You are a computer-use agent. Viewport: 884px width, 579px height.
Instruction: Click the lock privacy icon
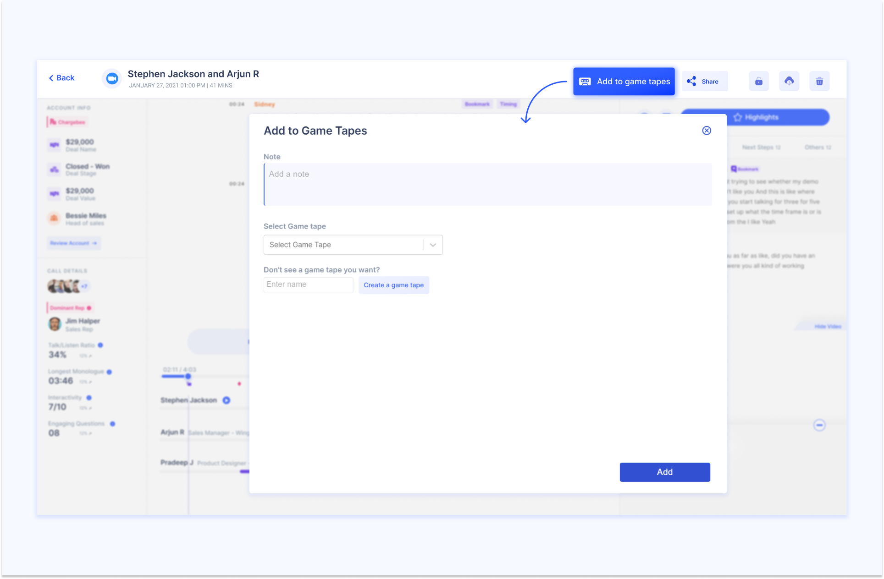point(759,82)
